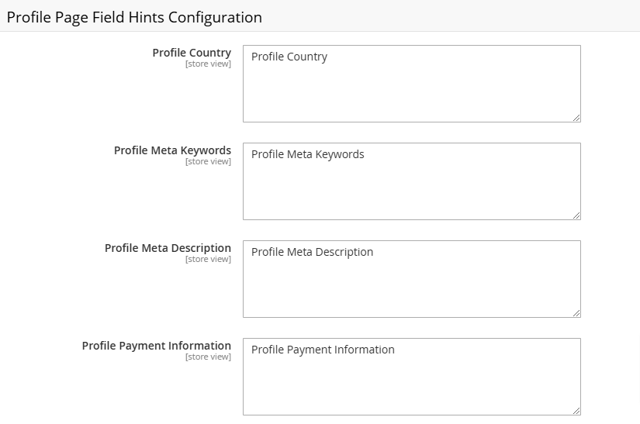Click the store view scope under Profile Meta Keywords
This screenshot has width=640, height=424.
point(208,162)
